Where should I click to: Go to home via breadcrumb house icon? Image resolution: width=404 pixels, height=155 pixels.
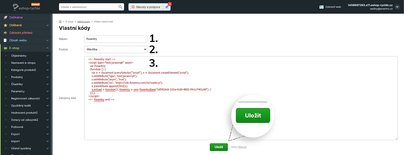click(x=60, y=22)
